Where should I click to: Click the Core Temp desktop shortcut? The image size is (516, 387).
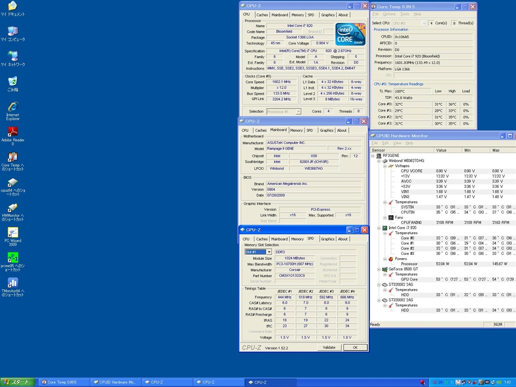coord(13,157)
